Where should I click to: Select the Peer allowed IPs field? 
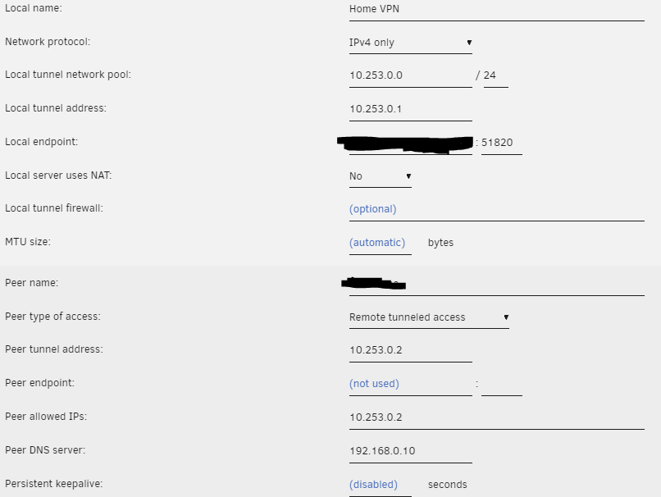click(497, 417)
